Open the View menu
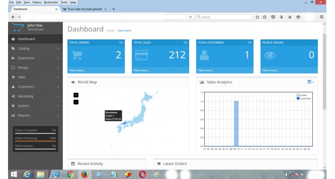Image resolution: width=335 pixels, height=179 pixels. pos(27,2)
